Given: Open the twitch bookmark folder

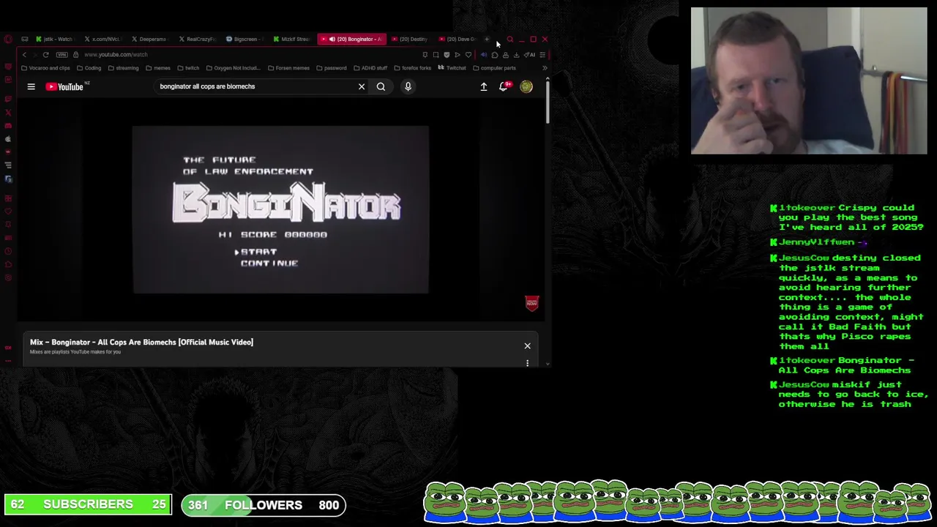Looking at the screenshot, I should [x=188, y=68].
